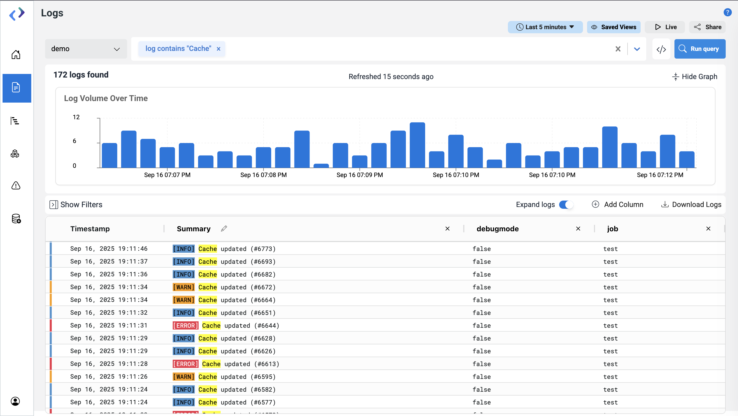Show Filters panel
Viewport: 738px width, 416px height.
coord(76,205)
